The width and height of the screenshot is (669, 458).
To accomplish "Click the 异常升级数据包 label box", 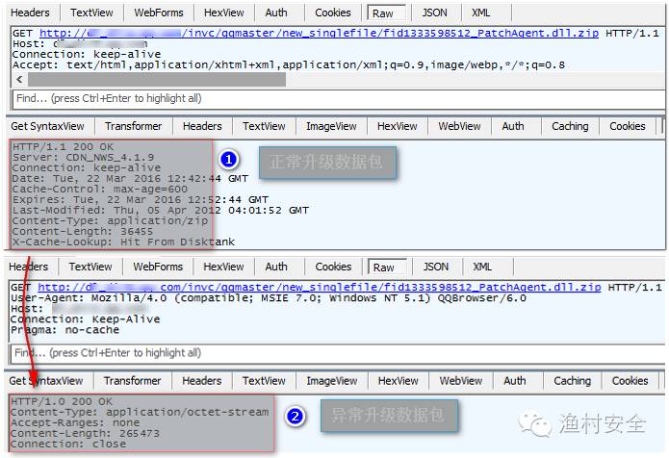I will 388,416.
